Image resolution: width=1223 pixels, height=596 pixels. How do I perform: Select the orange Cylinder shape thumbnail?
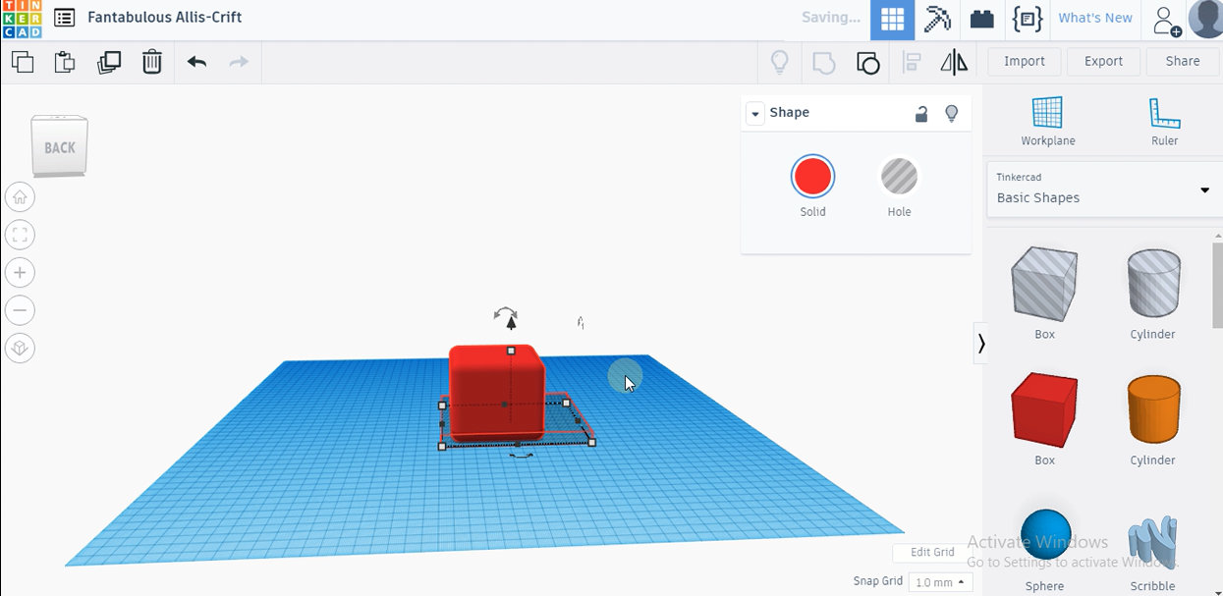click(1152, 410)
